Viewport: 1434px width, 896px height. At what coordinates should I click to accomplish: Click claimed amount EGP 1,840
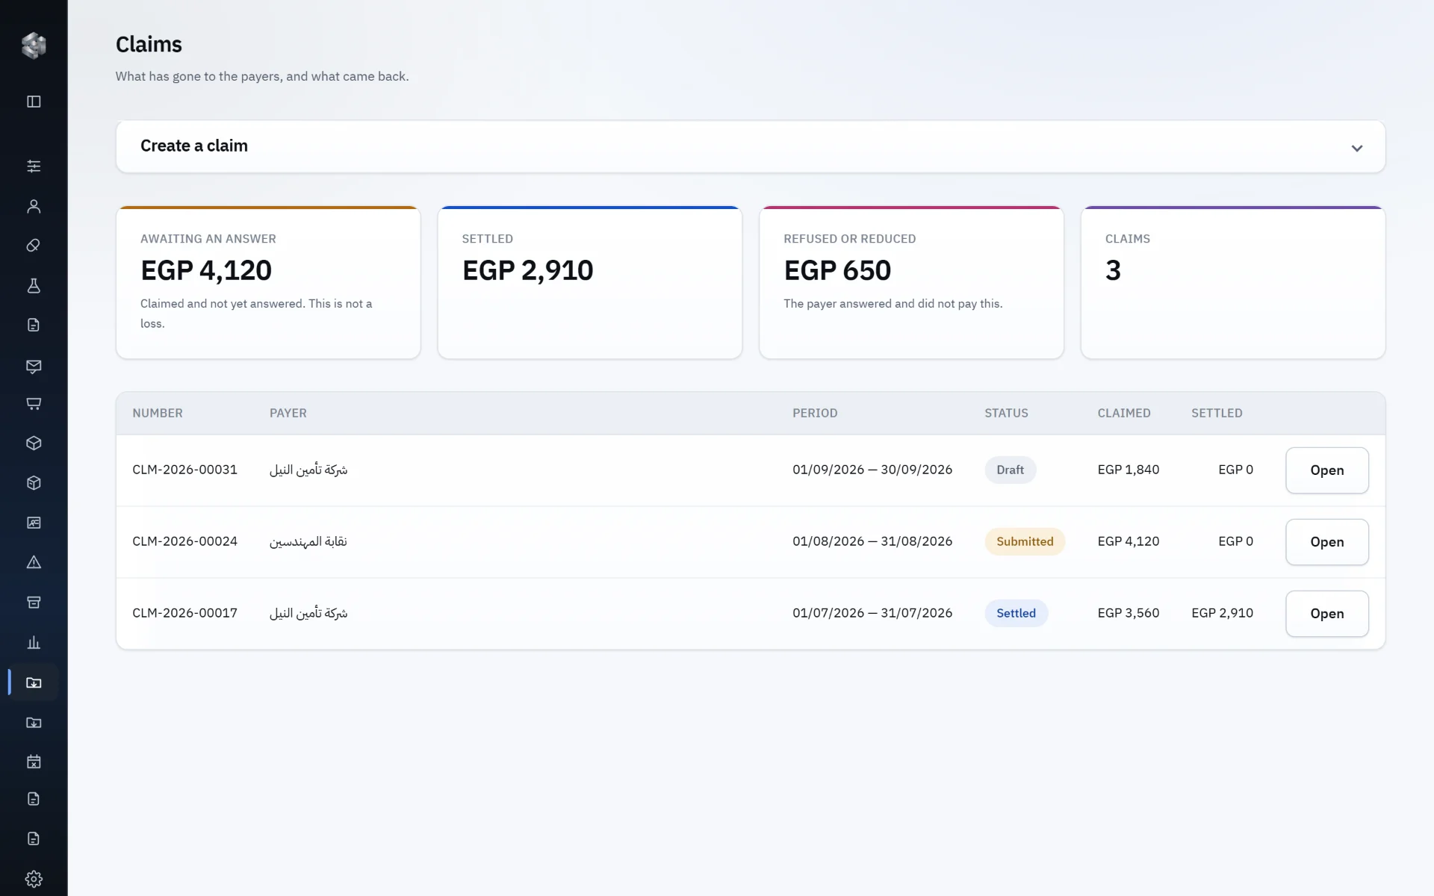coord(1129,470)
